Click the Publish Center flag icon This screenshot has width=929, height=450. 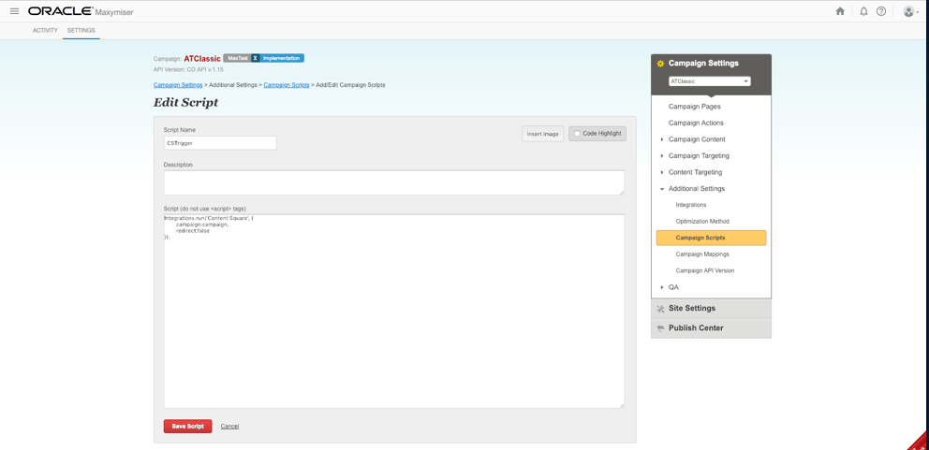(660, 328)
